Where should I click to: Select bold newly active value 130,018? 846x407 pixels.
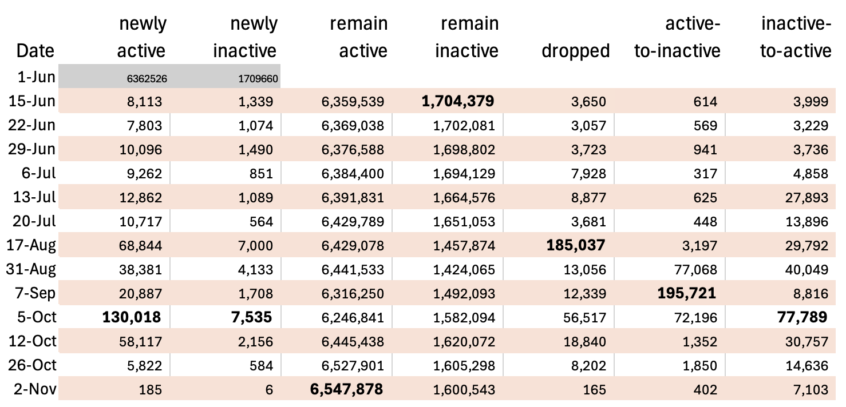[x=132, y=317]
